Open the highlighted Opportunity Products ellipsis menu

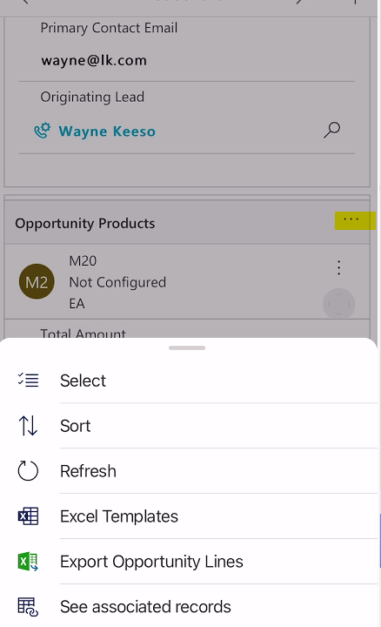coord(355,220)
